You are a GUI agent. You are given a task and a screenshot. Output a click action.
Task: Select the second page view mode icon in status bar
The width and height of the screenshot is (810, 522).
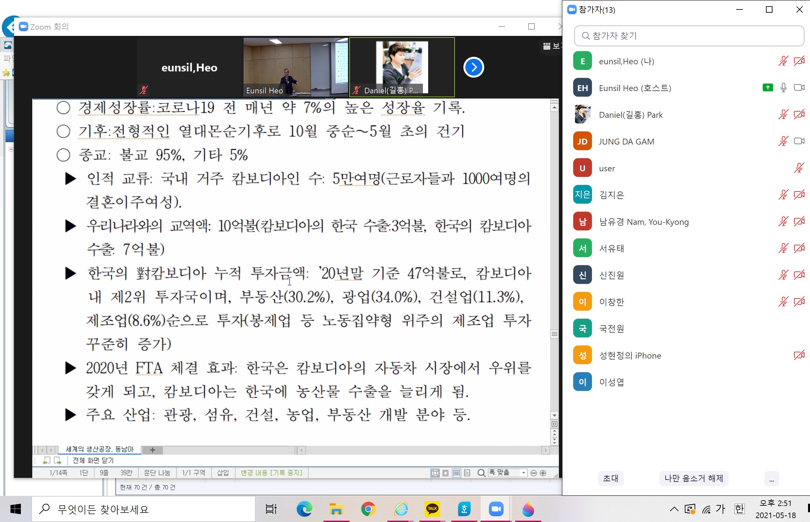click(445, 473)
